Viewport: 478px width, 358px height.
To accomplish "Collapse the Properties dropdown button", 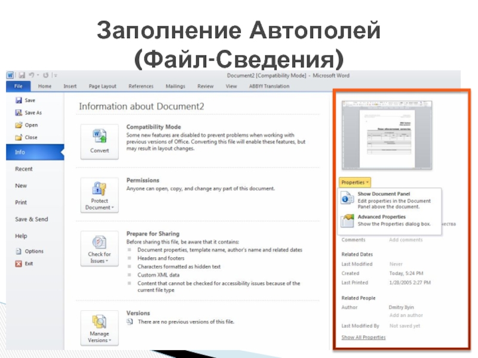I will [x=355, y=182].
